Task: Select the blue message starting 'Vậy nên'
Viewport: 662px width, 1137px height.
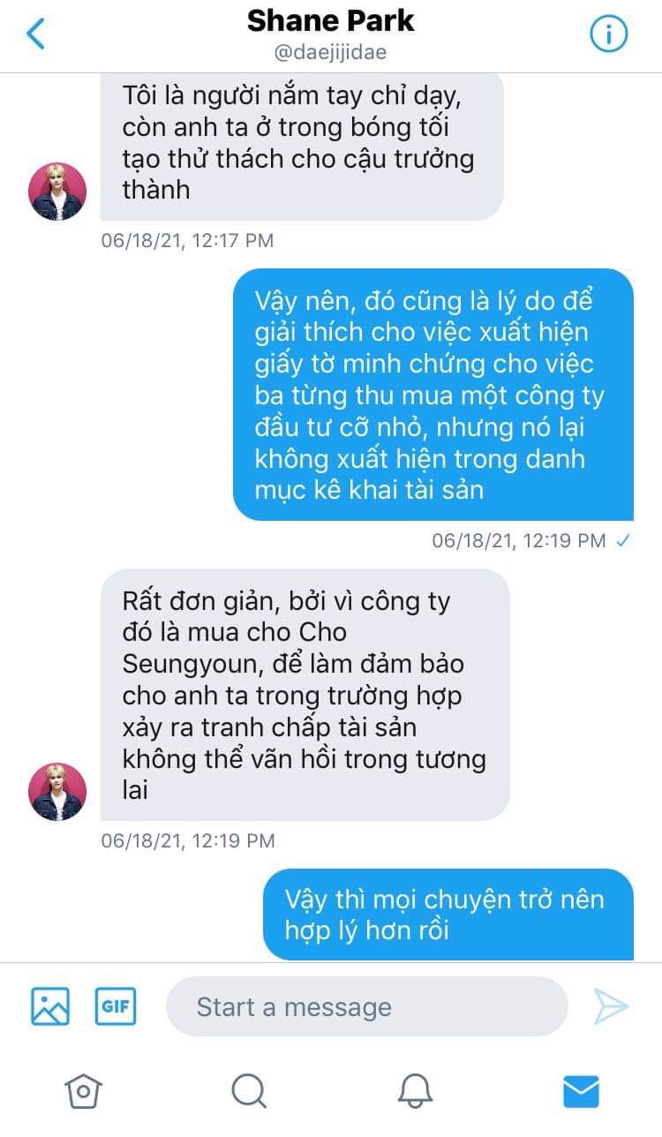Action: (433, 395)
